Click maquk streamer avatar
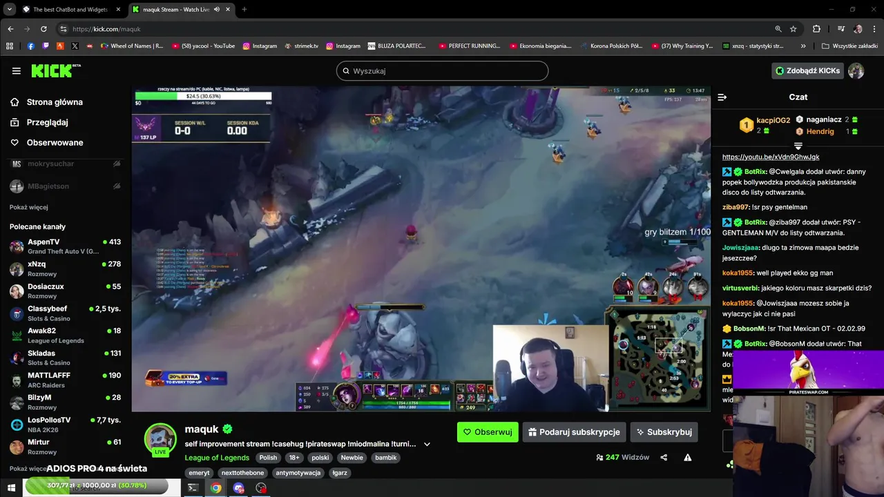The image size is (884, 497). point(160,440)
